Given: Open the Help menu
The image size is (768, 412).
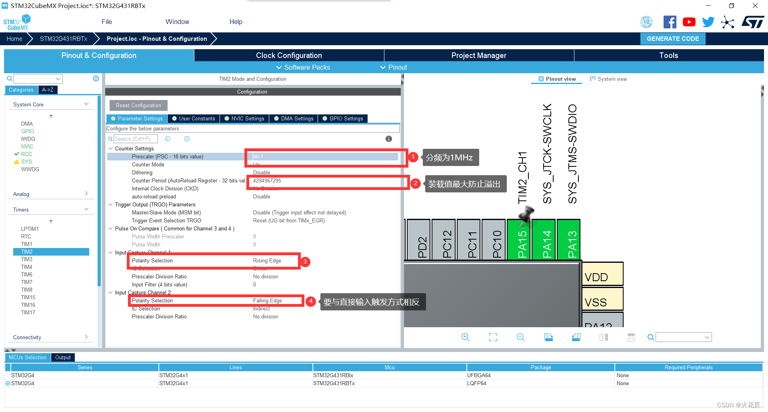Looking at the screenshot, I should click(x=236, y=22).
